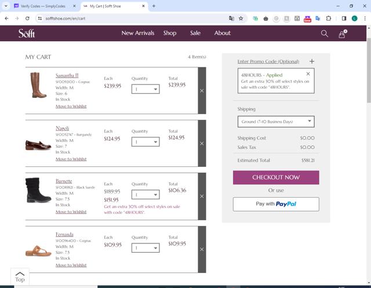The width and height of the screenshot is (371, 288).
Task: Click the Samantha II boot thumbnail
Action: [38, 85]
